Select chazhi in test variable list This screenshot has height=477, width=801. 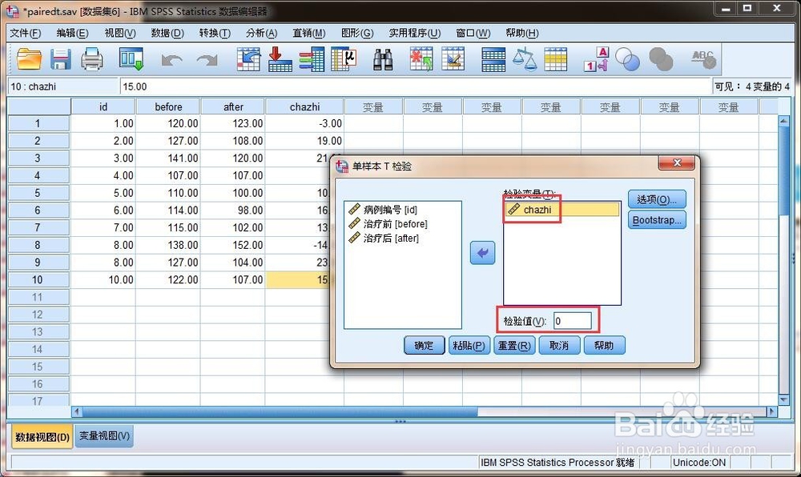point(562,209)
